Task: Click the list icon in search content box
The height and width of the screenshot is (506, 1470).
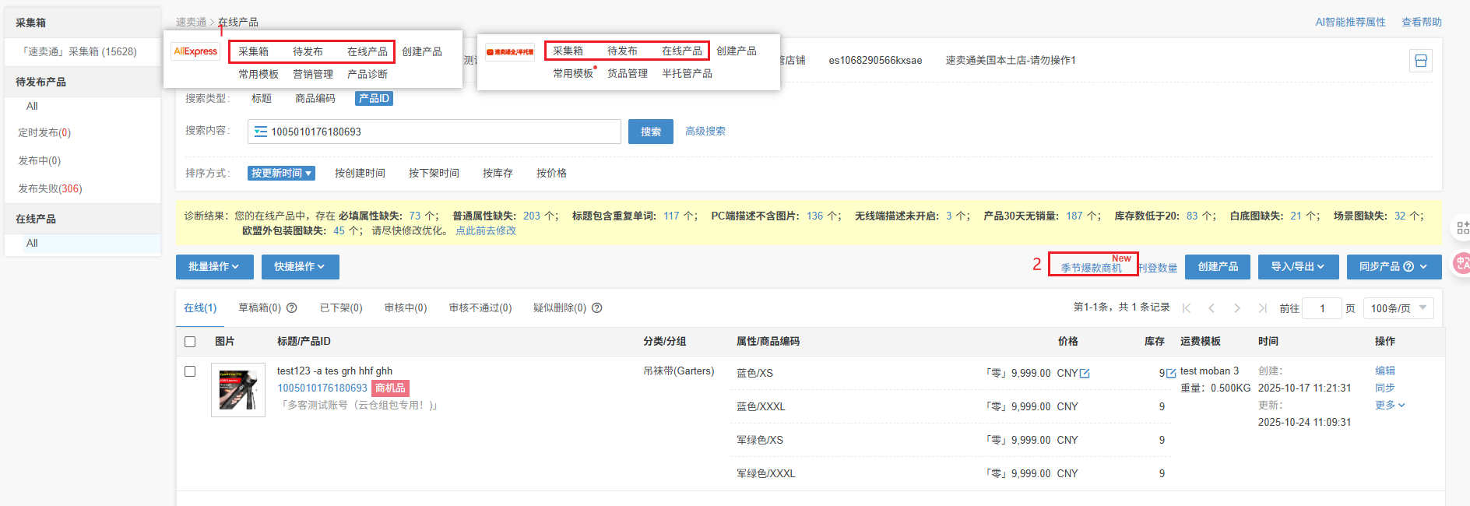Action: [x=261, y=132]
